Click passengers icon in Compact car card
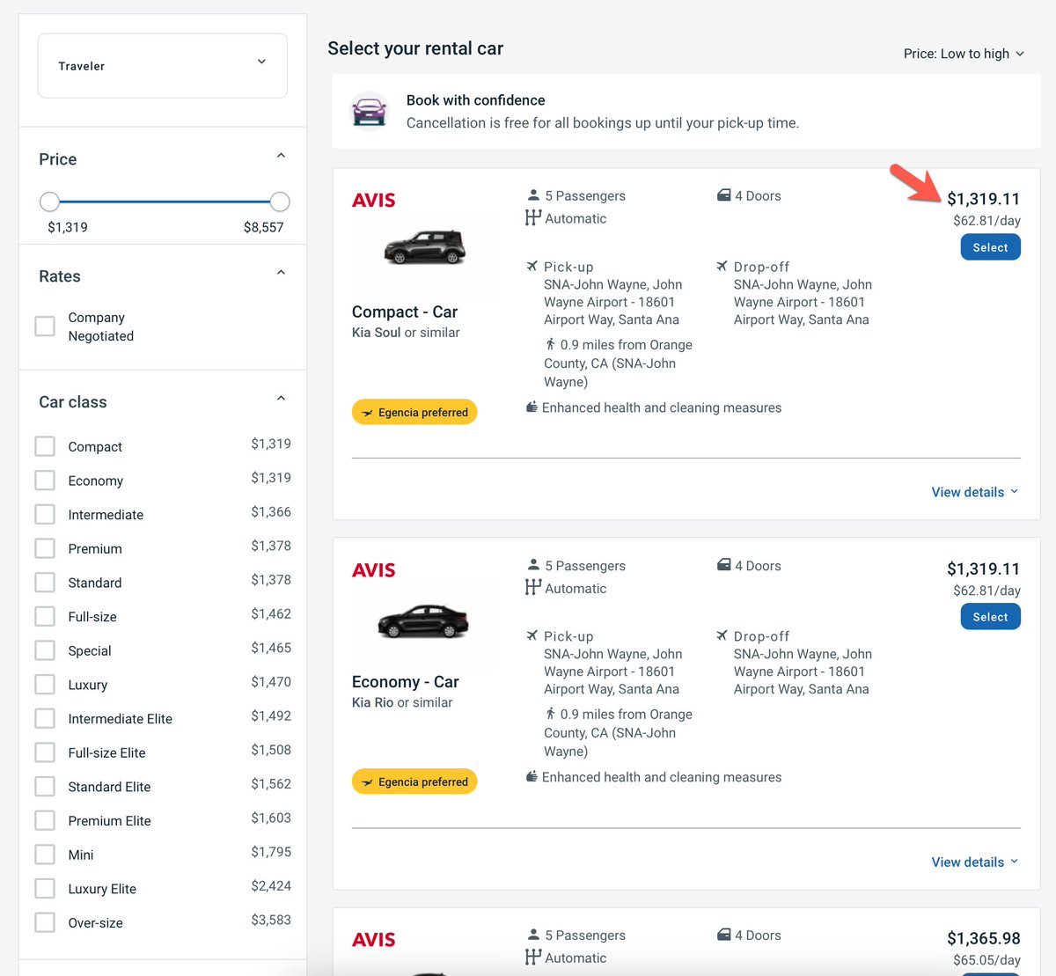 tap(533, 195)
